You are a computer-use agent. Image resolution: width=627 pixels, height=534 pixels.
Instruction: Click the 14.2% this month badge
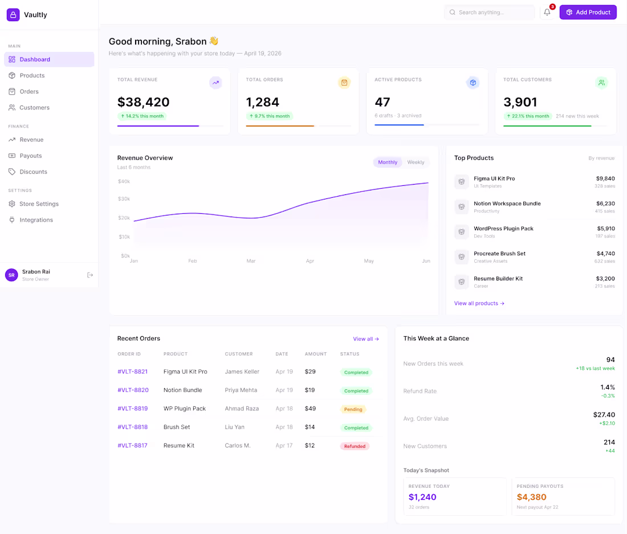click(x=142, y=116)
